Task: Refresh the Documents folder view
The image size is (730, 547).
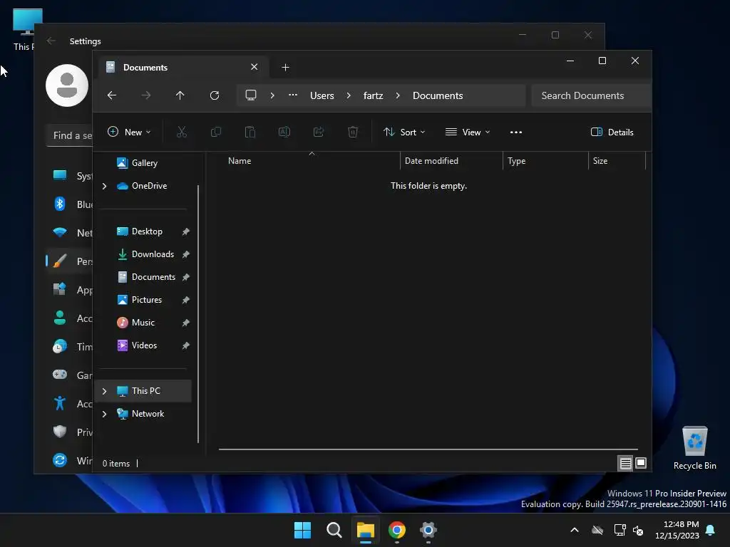Action: [x=214, y=95]
